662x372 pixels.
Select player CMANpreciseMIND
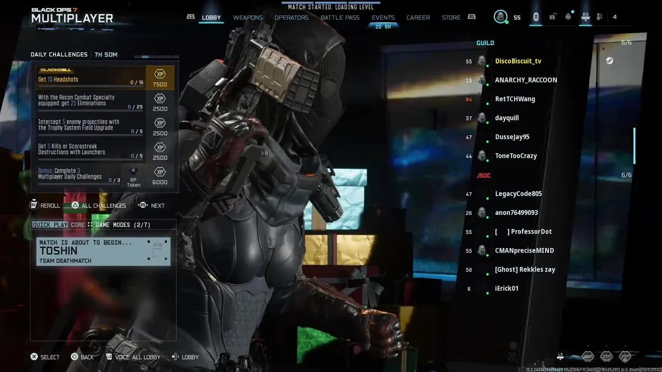[x=524, y=251]
